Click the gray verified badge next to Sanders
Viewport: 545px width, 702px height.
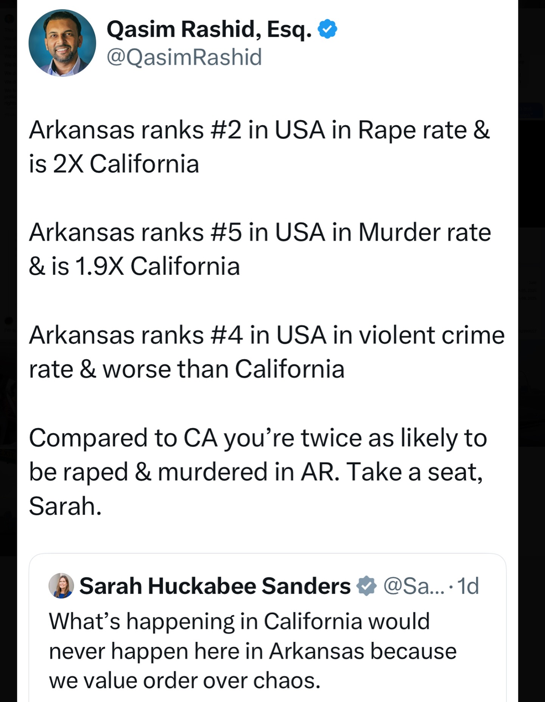click(366, 586)
